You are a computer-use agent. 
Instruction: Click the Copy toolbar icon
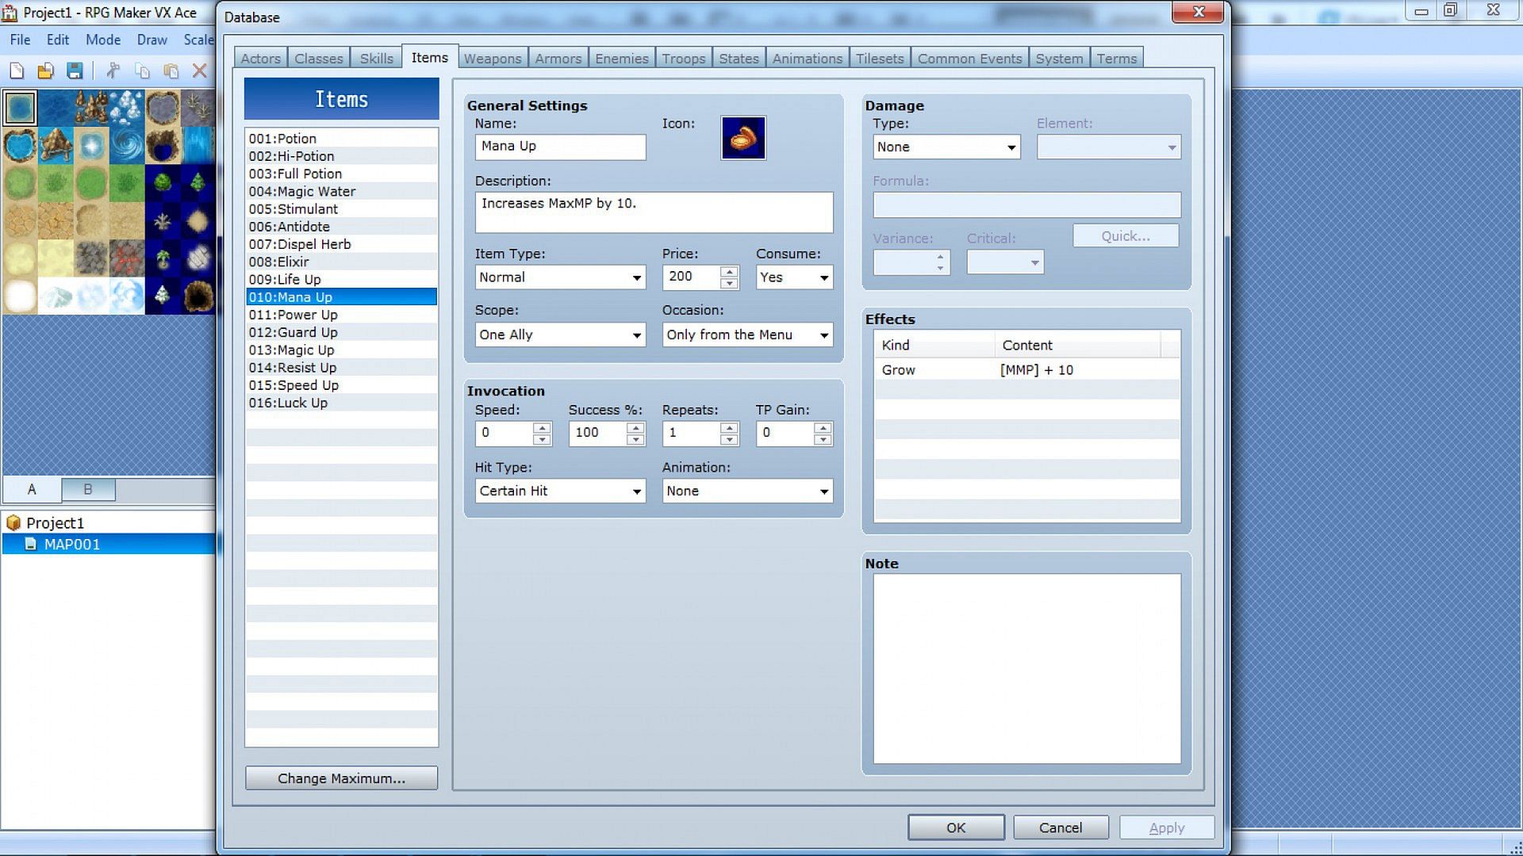click(142, 71)
